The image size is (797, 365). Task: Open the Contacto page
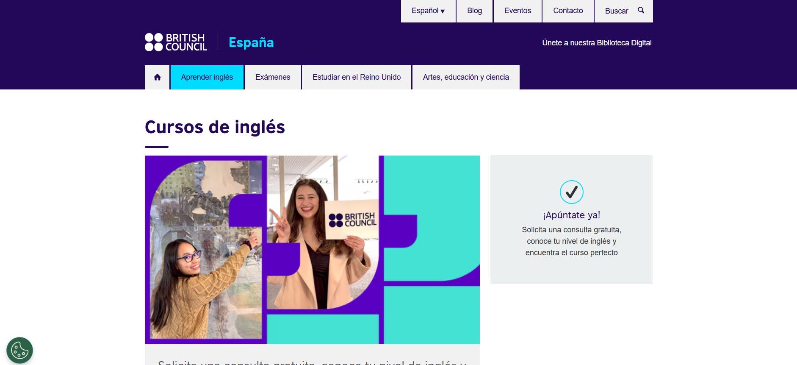click(568, 11)
